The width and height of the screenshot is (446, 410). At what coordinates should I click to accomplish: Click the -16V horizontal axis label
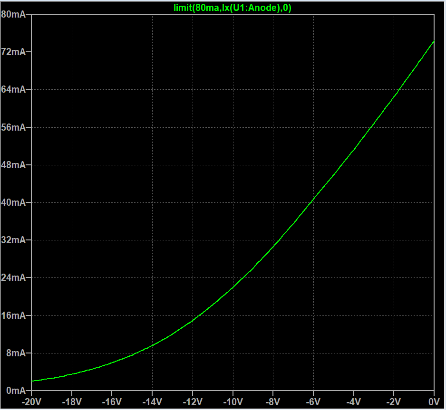(x=112, y=402)
